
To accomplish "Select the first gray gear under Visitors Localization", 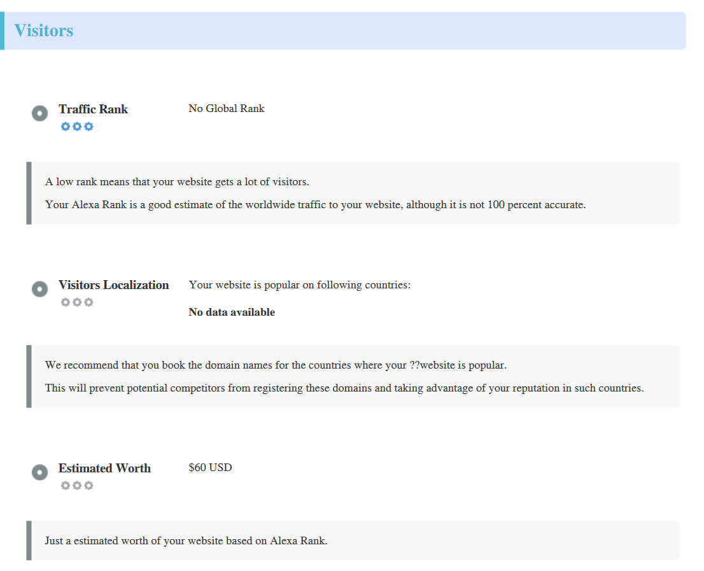I will [x=66, y=302].
